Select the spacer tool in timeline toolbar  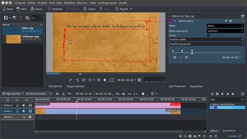[69, 94]
